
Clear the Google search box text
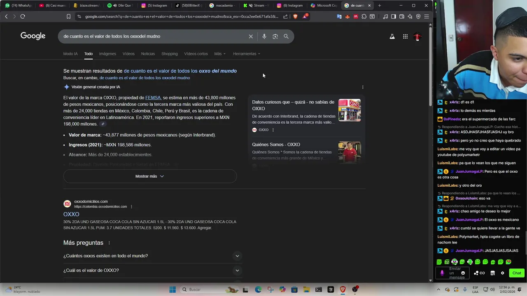[x=251, y=36]
